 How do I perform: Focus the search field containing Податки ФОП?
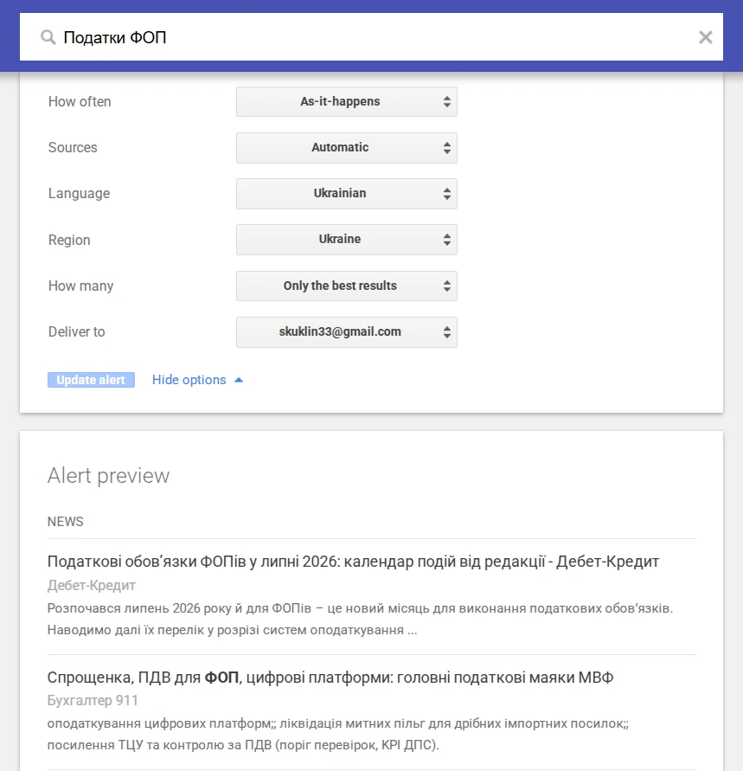371,37
